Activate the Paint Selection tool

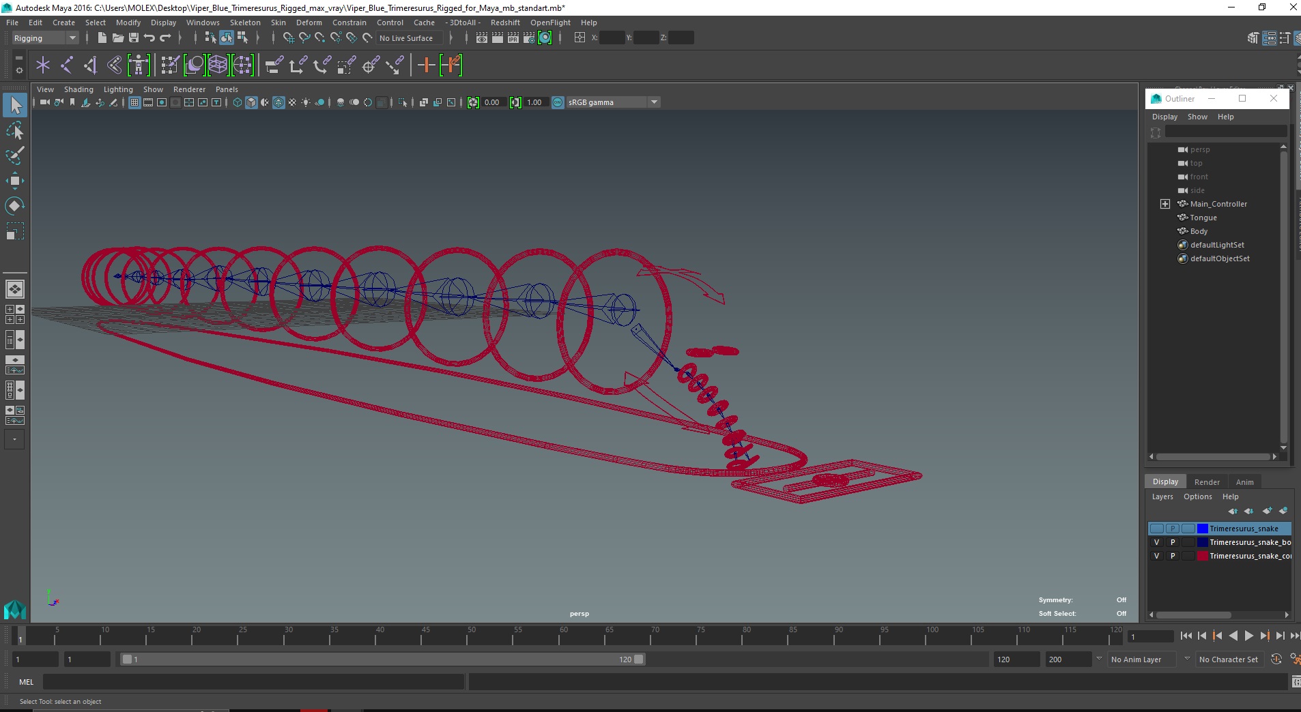15,155
